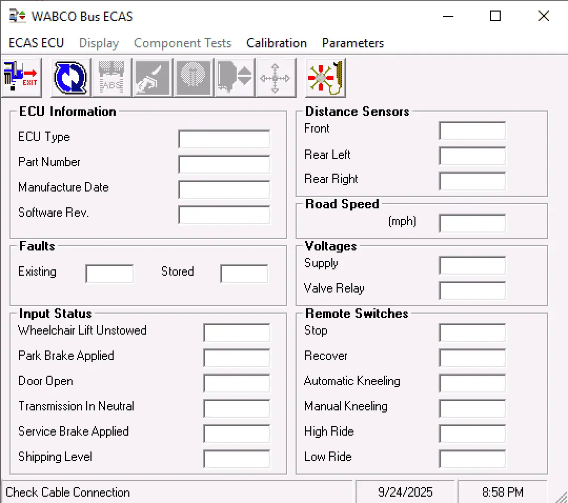Click the Manufacture Date field
The image size is (568, 503).
coord(224,189)
